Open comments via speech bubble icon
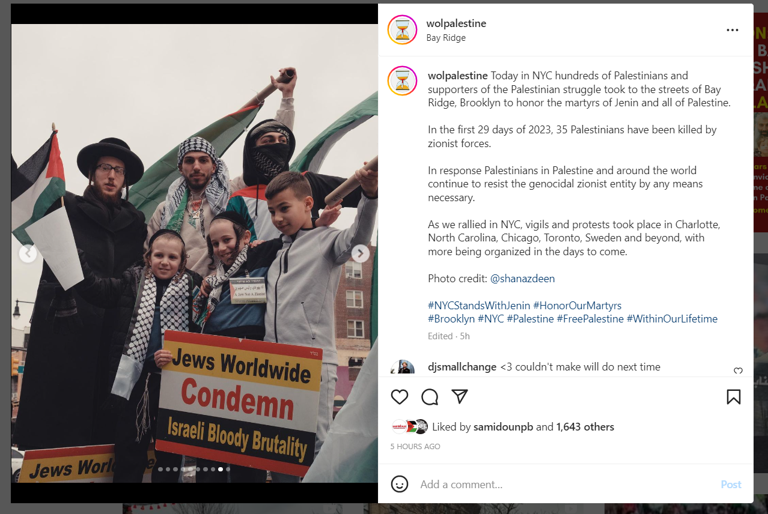 (430, 397)
